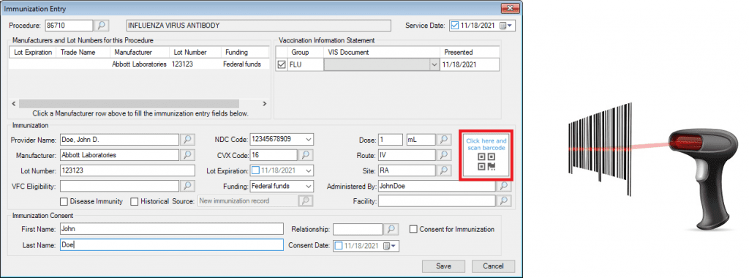
Task: Click the CVX Code search magnifier
Action: [x=306, y=155]
